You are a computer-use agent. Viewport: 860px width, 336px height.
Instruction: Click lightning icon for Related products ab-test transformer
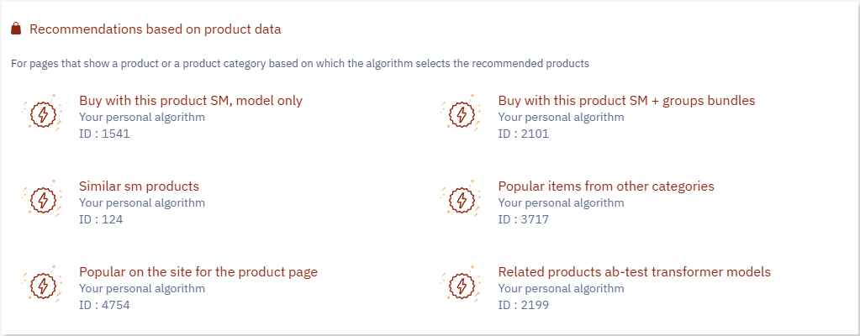[462, 285]
